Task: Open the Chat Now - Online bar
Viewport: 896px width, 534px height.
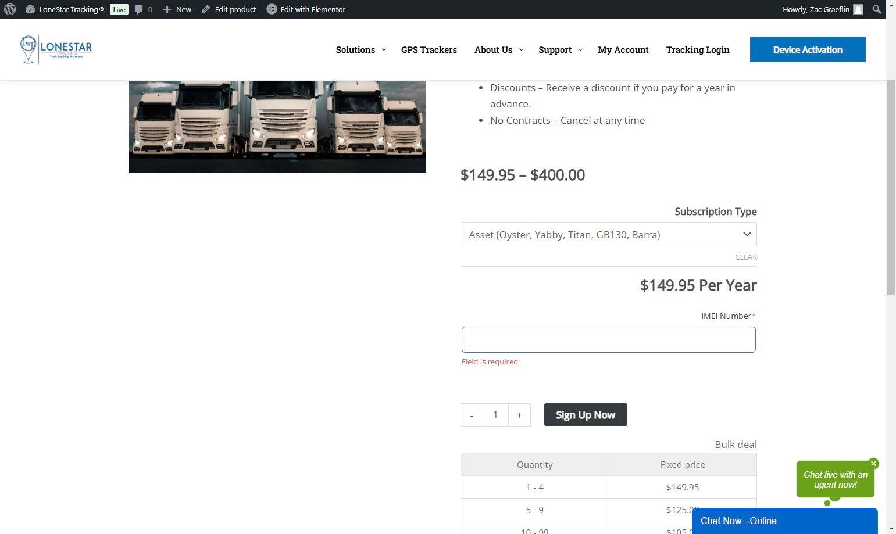Action: click(784, 521)
